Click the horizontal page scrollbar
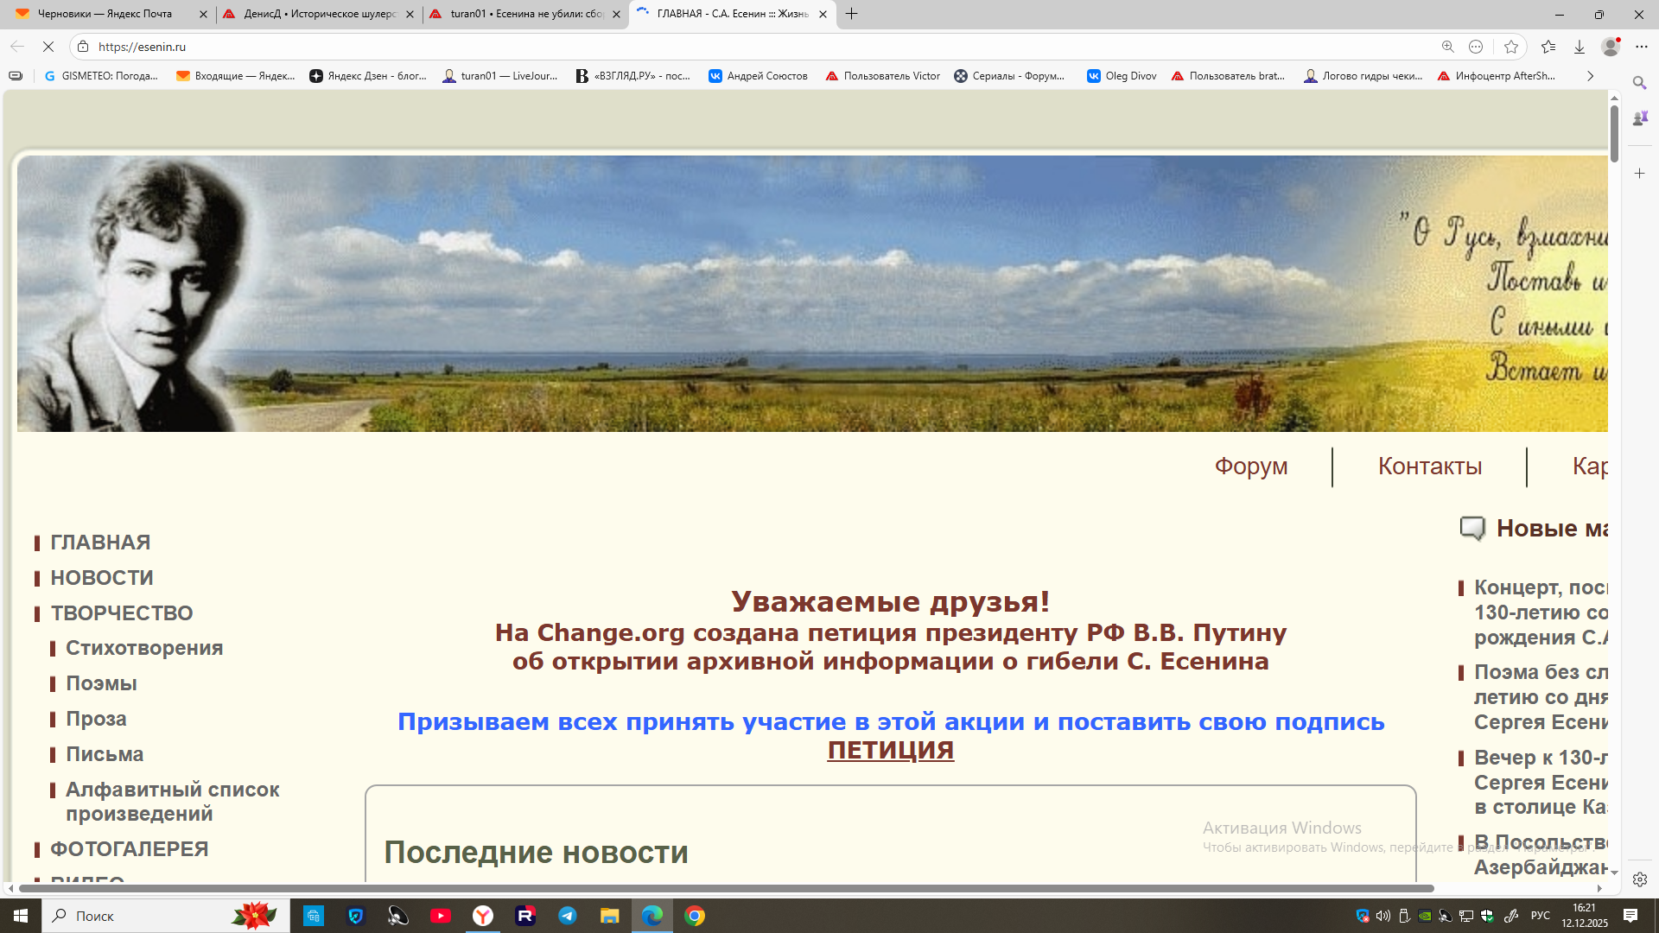Image resolution: width=1659 pixels, height=933 pixels. pyautogui.click(x=726, y=888)
